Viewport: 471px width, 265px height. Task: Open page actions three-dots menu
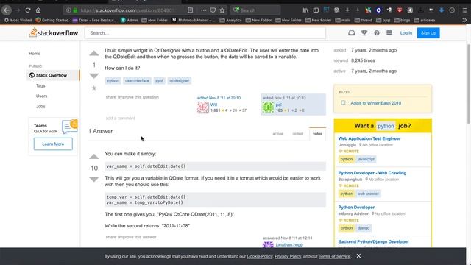[204, 10]
